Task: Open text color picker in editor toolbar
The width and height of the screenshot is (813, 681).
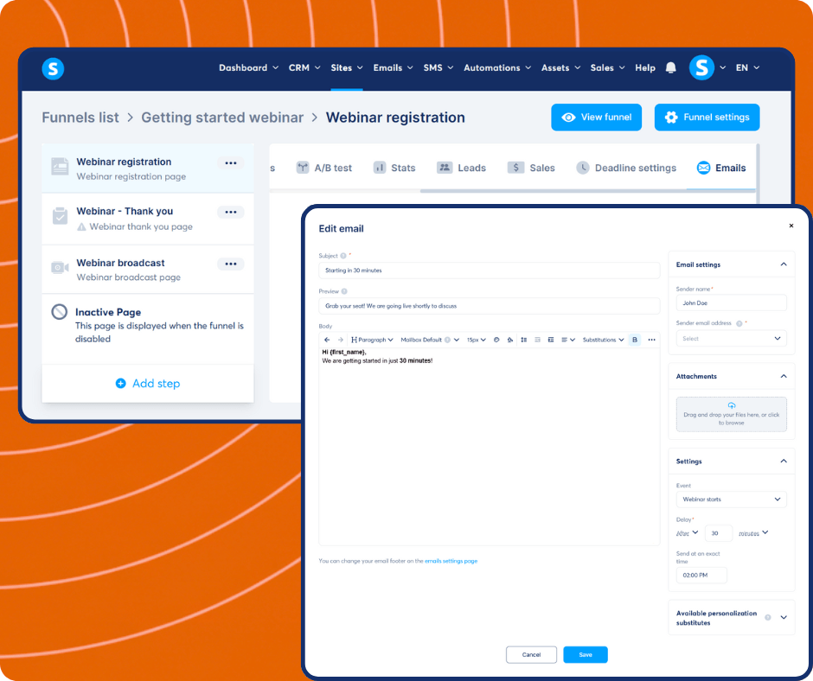Action: [496, 340]
